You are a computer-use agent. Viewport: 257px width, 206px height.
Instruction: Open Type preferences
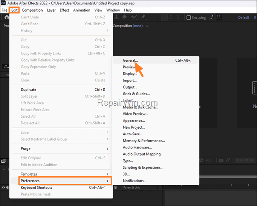point(155,161)
